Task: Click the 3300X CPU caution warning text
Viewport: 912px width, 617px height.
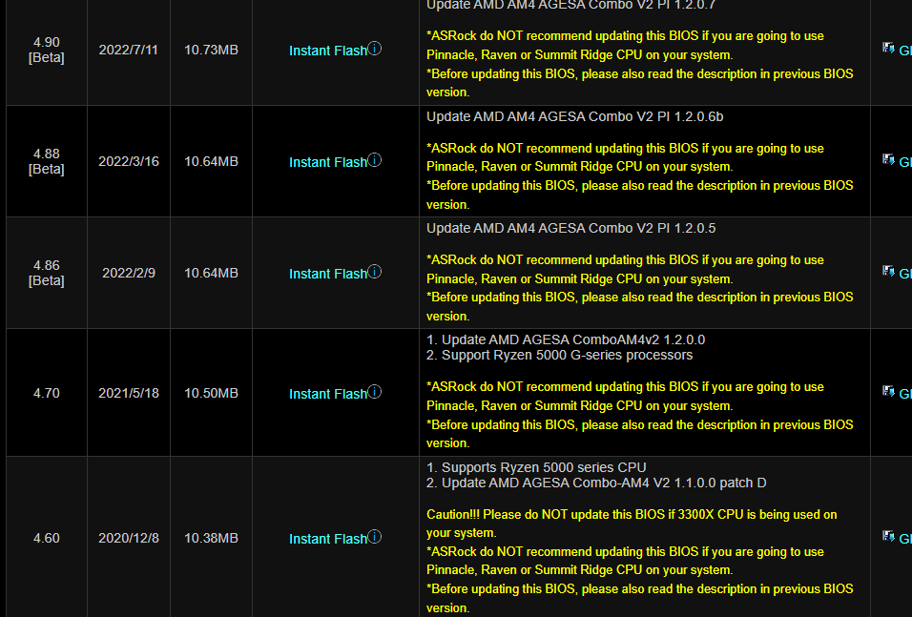Action: point(632,524)
